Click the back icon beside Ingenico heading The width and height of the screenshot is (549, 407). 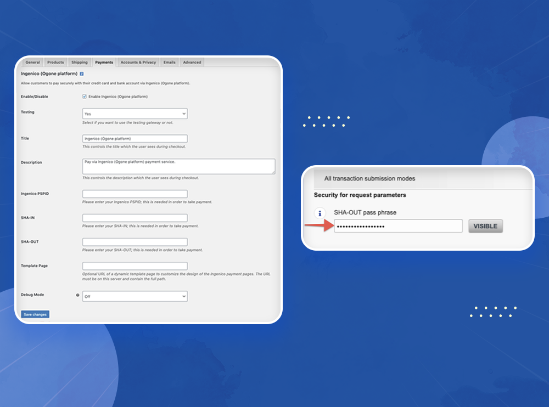[x=82, y=73]
